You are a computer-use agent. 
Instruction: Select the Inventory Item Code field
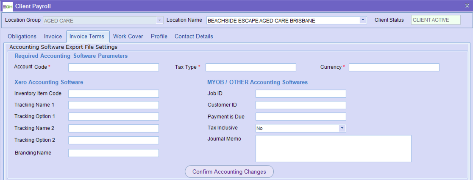coord(114,93)
